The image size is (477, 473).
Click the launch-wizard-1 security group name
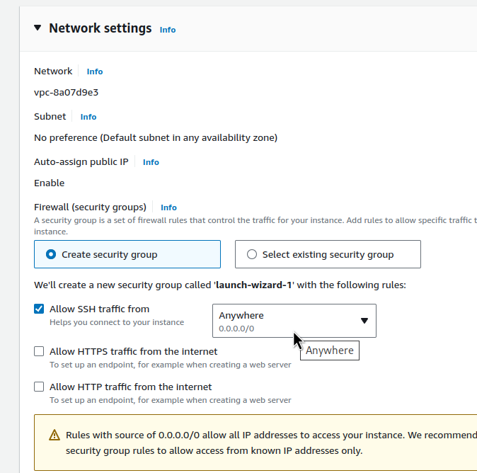[255, 285]
